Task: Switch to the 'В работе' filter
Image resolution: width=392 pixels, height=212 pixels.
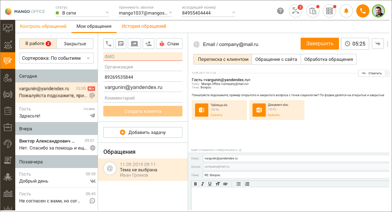Action: tap(38, 44)
